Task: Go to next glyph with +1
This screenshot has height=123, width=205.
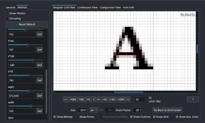Action: [98, 99]
